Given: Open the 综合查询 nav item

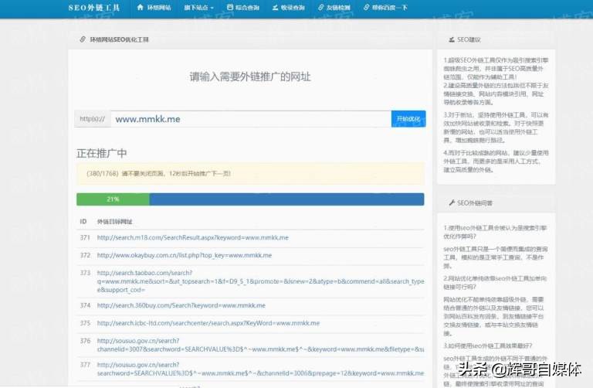Looking at the screenshot, I should (x=242, y=8).
